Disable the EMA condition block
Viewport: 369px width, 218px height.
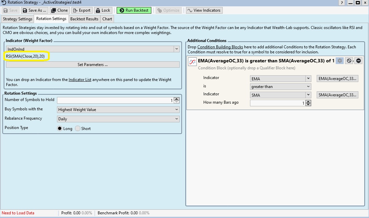[x=349, y=61]
